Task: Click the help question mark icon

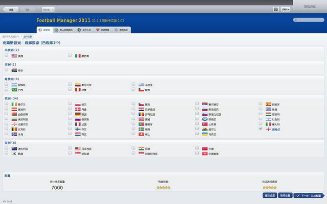Action: tap(276, 9)
